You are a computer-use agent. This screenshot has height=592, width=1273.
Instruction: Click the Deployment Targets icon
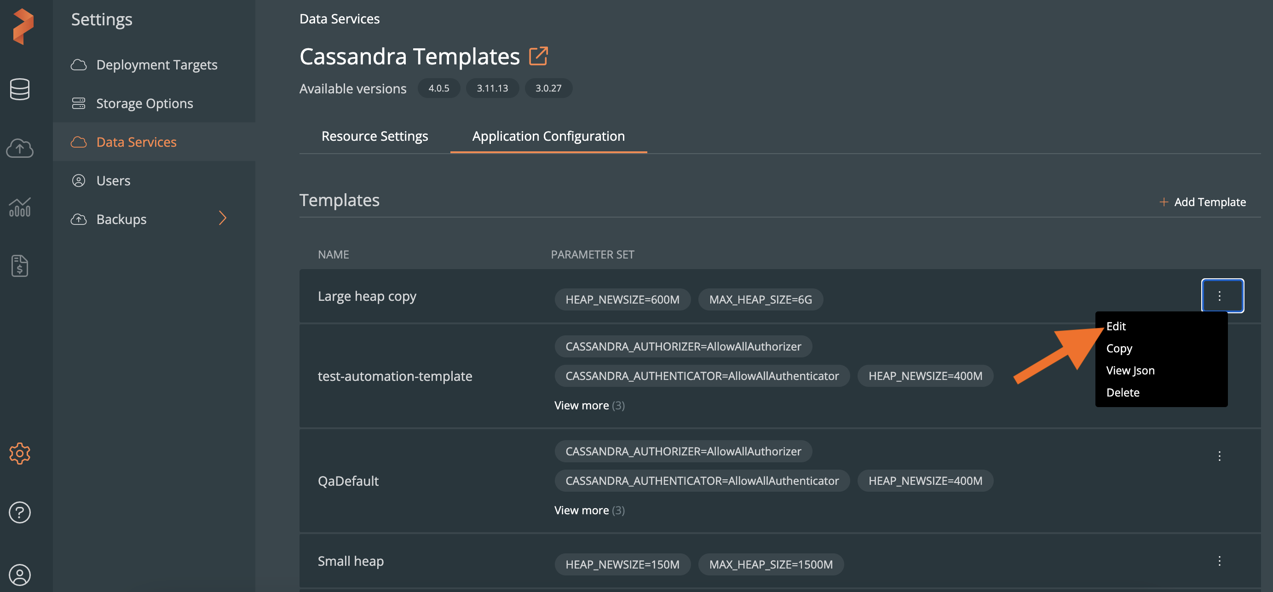tap(79, 63)
